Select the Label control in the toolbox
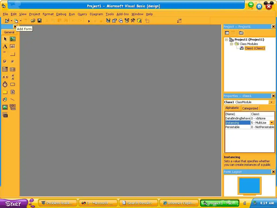Screen dimensions: 277x208 tap(5, 47)
